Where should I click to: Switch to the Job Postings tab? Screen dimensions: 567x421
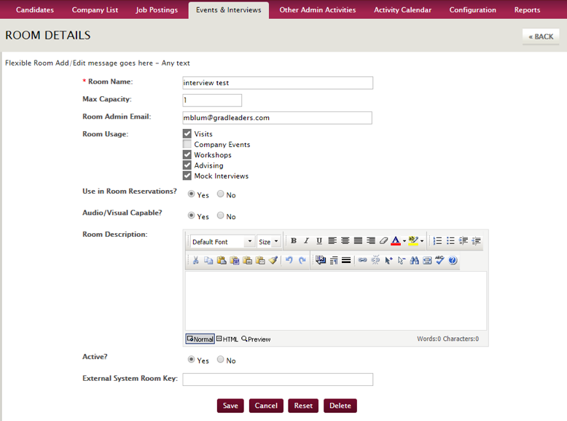(x=157, y=9)
